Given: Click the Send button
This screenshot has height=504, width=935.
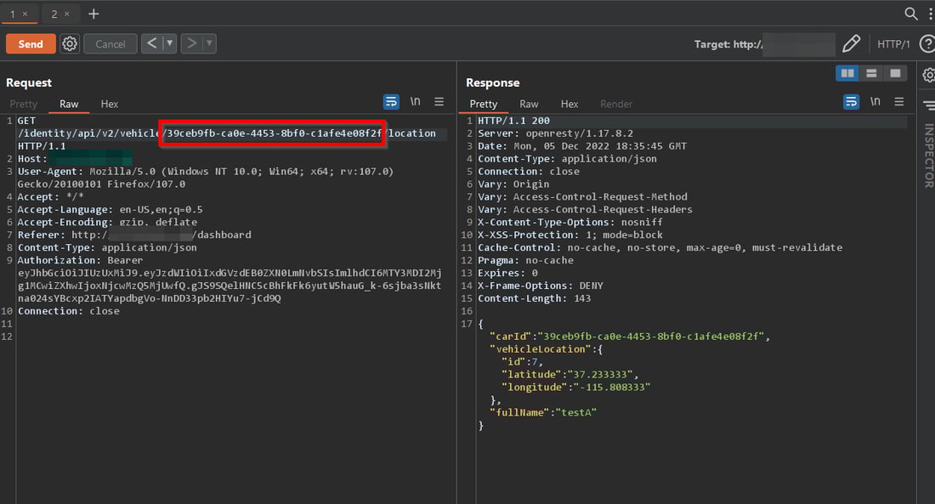Looking at the screenshot, I should coord(31,43).
